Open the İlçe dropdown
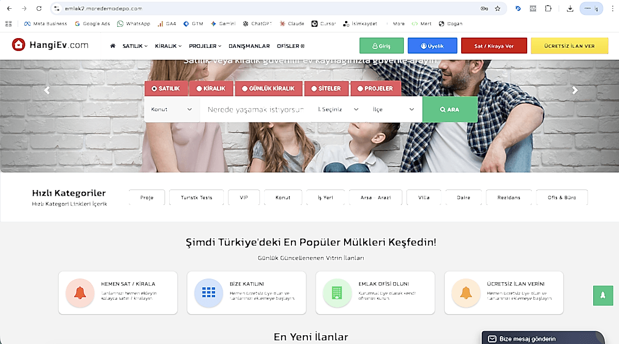The width and height of the screenshot is (619, 344). click(x=394, y=109)
